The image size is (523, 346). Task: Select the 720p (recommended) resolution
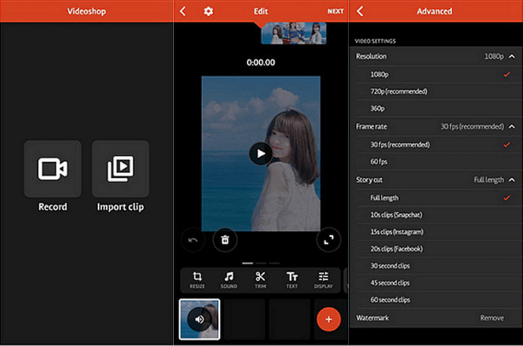(399, 91)
